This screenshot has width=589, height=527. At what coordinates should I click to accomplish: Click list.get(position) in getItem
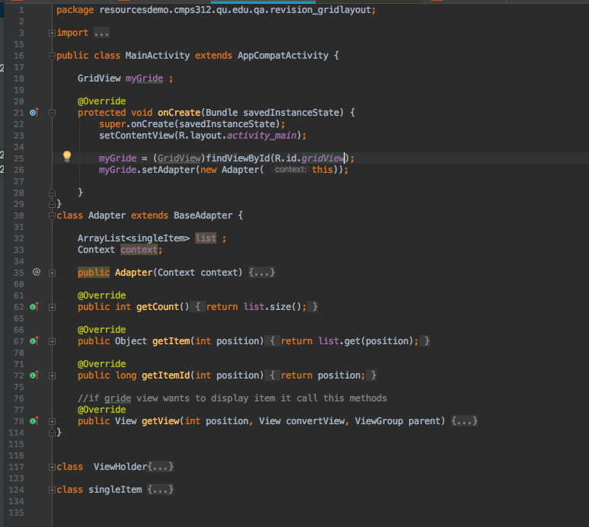click(366, 341)
